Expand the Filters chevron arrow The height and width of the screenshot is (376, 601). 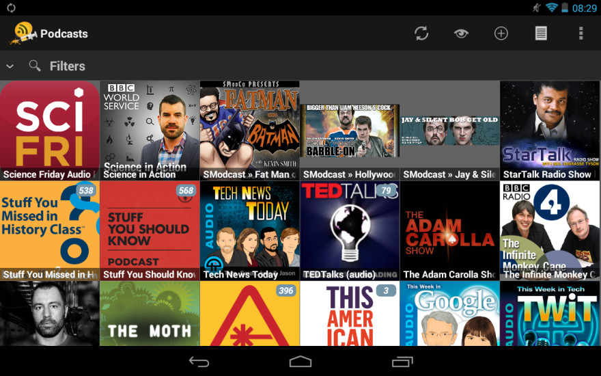click(10, 66)
